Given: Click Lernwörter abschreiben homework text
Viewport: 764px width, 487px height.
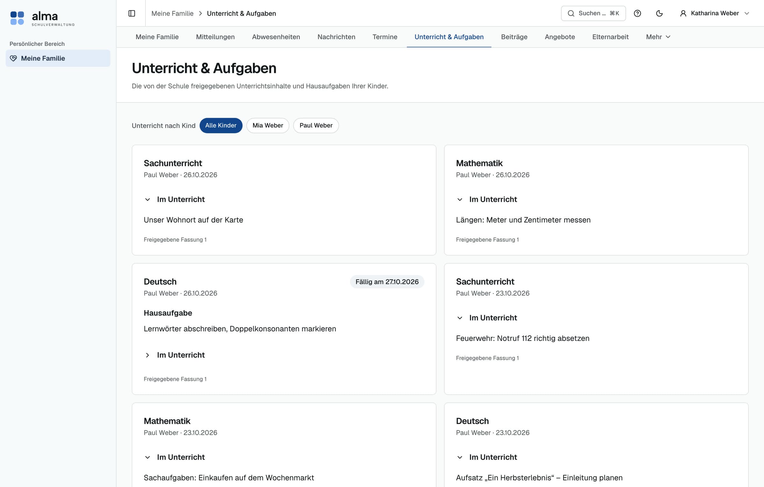Looking at the screenshot, I should point(240,329).
